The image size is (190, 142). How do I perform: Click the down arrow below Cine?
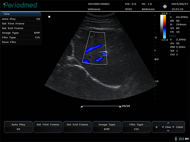click(168, 131)
